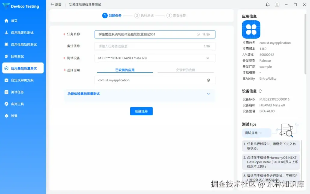The image size is (310, 194).
Task: Click the DevEco Testing logo
Action: [x=21, y=6]
